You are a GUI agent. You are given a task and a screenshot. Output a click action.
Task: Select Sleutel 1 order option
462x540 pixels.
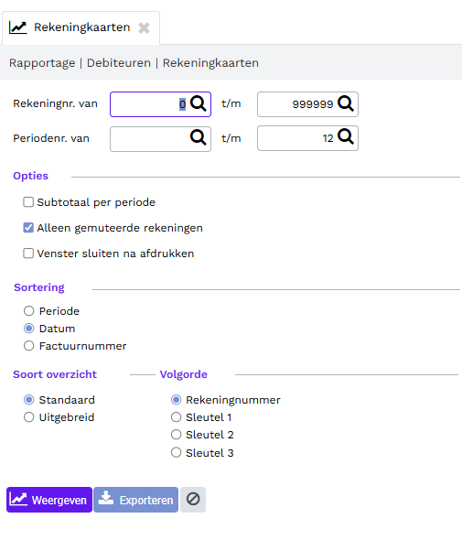point(176,417)
